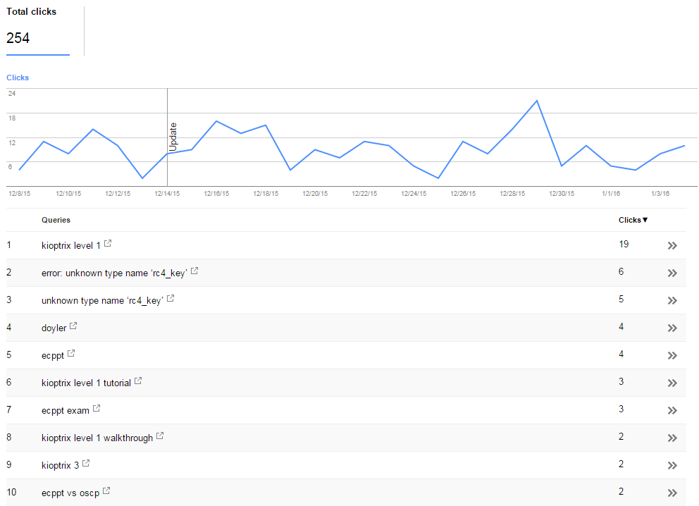Viewport: 699px width, 506px height.
Task: Open external link icon for 'unknown type name rc4_key'
Action: 171,298
